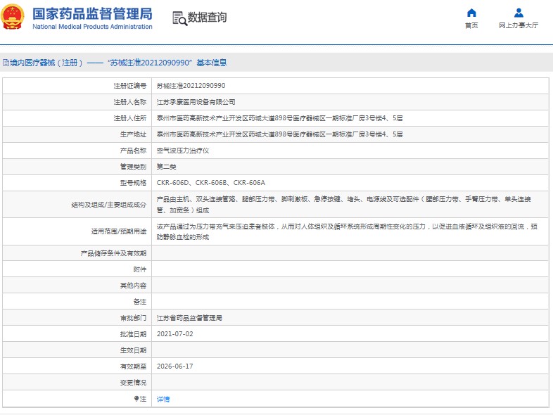Click the 结构及组成 description text

[x=344, y=205]
